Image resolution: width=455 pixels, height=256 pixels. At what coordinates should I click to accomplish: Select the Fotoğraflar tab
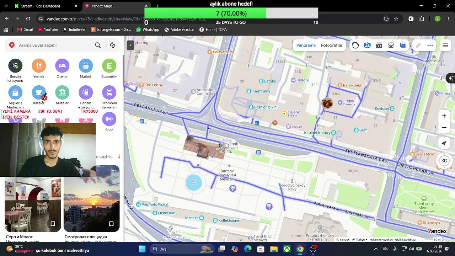click(x=332, y=45)
